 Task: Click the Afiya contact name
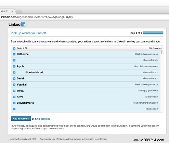[20, 97]
